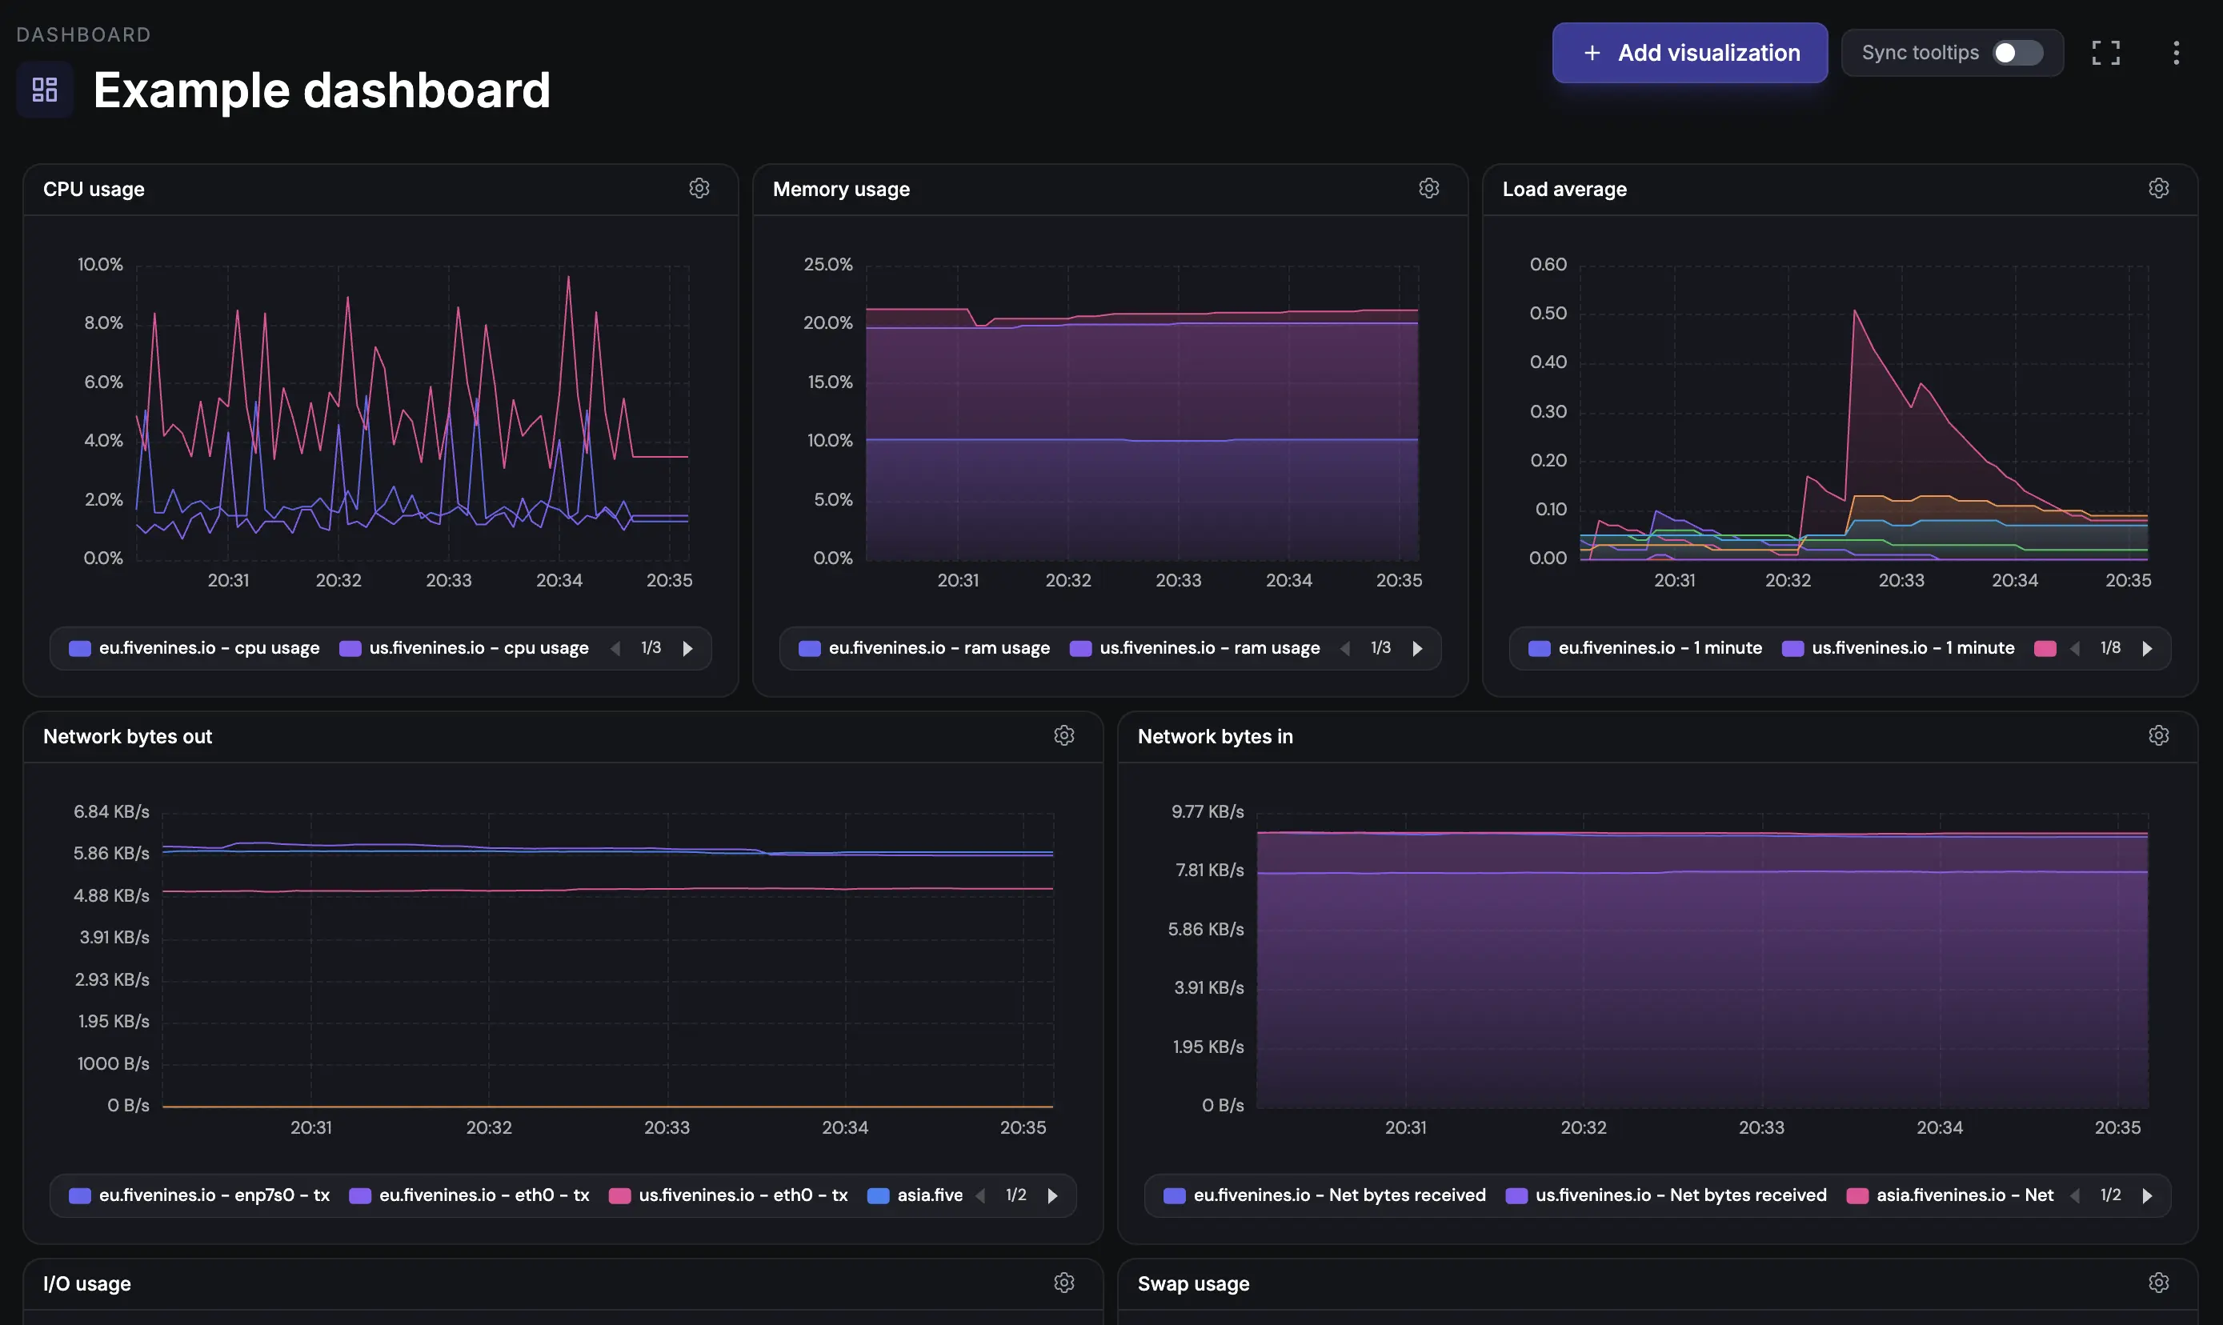Select the I/O usage panel title
The height and width of the screenshot is (1325, 2223).
point(86,1283)
